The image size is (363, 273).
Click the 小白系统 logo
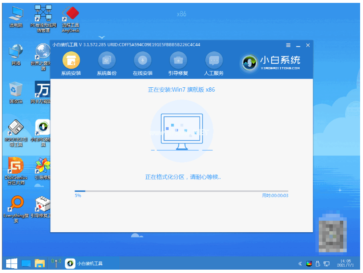coord(272,62)
